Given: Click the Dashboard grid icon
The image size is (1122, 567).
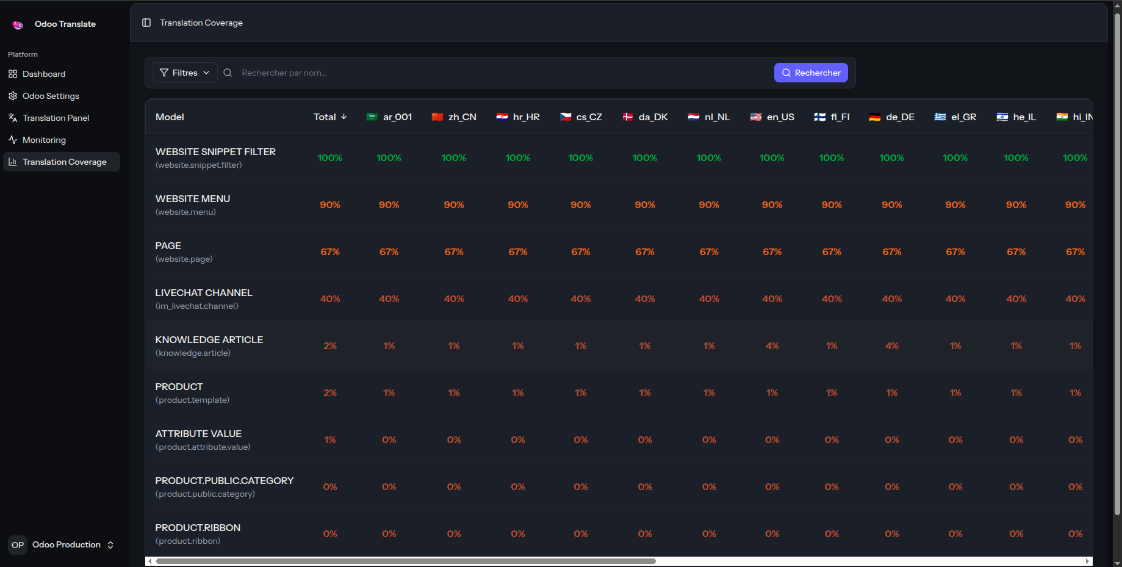Looking at the screenshot, I should pyautogui.click(x=13, y=74).
